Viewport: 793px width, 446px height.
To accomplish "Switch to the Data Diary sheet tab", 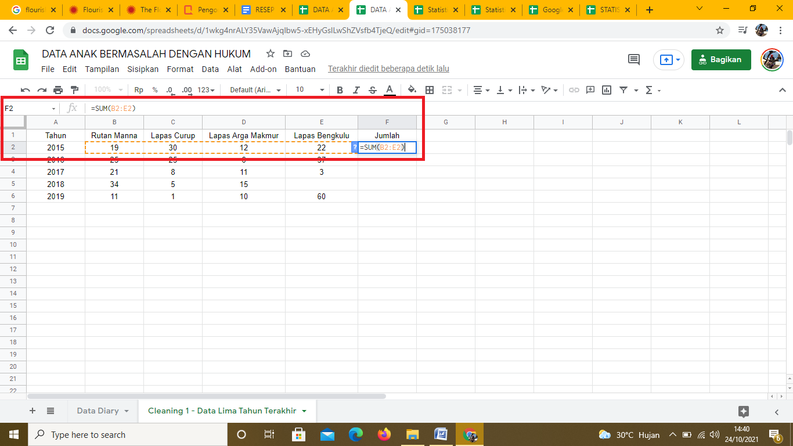I will 98,411.
